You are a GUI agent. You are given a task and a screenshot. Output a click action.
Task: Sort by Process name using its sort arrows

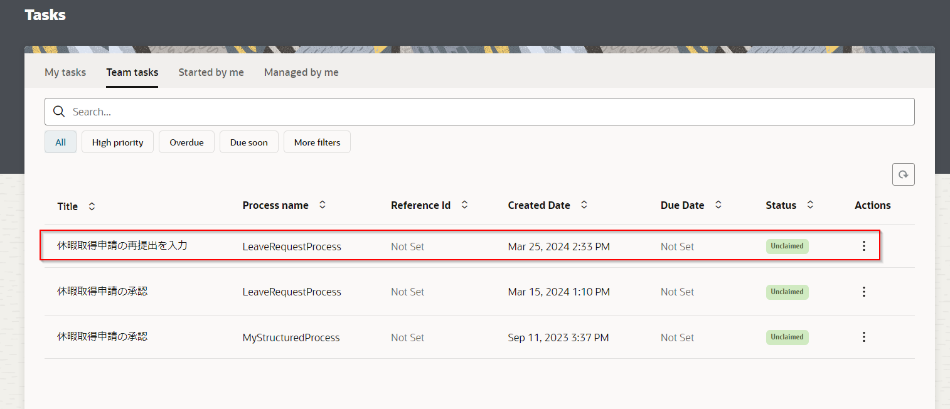[x=323, y=205]
